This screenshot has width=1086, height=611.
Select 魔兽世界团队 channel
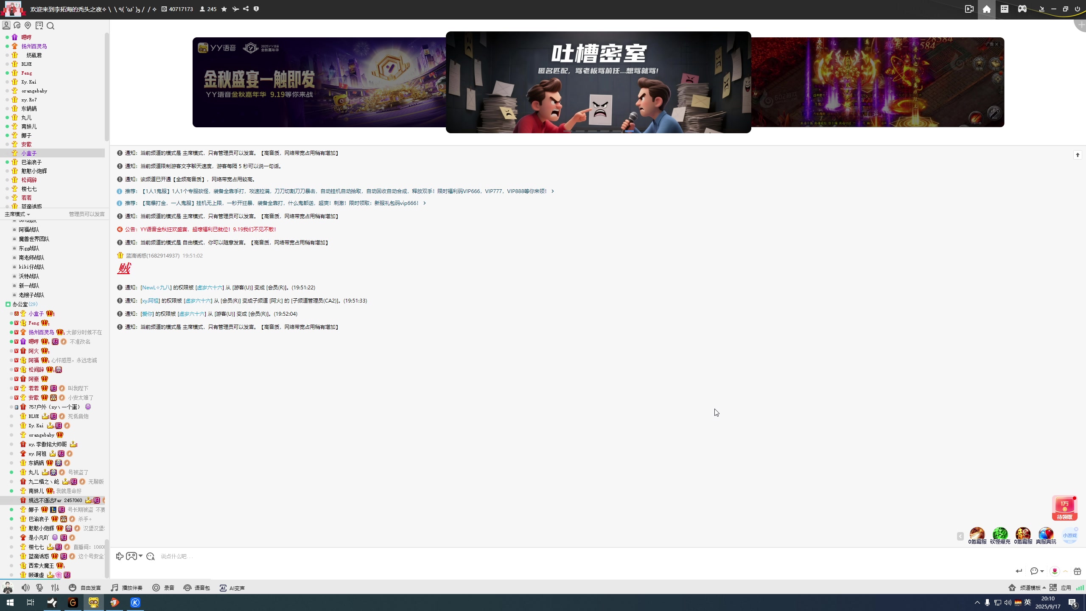pyautogui.click(x=34, y=239)
